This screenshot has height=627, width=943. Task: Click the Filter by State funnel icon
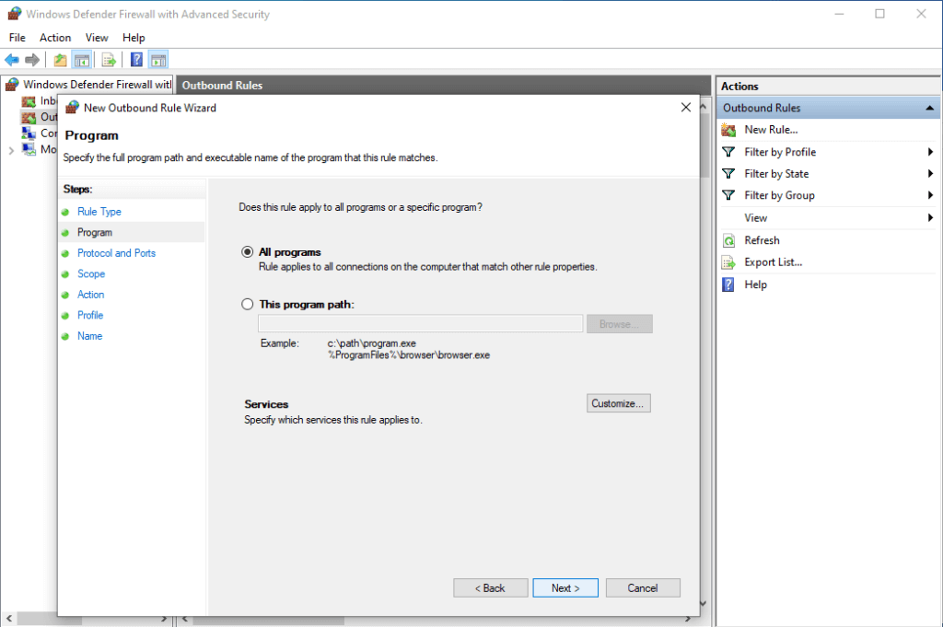(728, 174)
